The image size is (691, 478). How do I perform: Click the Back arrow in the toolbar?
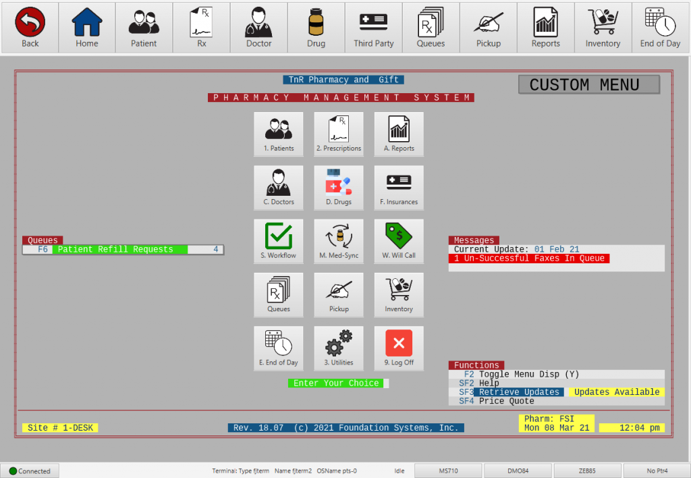[x=29, y=26]
